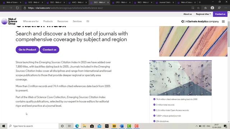Click the purple Contact us pill button
The image size is (230, 129).
(50, 49)
